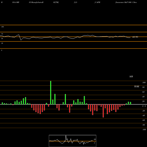The height and width of the screenshot is (147, 147).
Task: Open the mini overview chart thumbnail
Action: point(73,141)
